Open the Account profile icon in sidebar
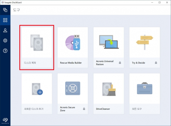The width and height of the screenshot is (171, 126). click(5, 30)
